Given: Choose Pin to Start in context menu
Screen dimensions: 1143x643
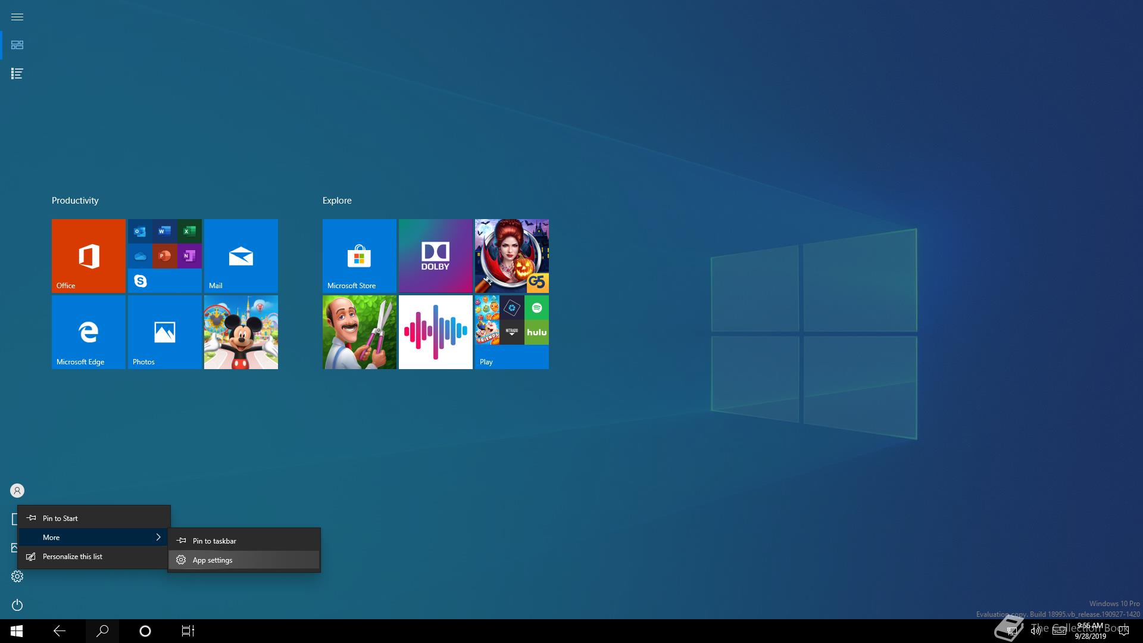Looking at the screenshot, I should (x=60, y=518).
